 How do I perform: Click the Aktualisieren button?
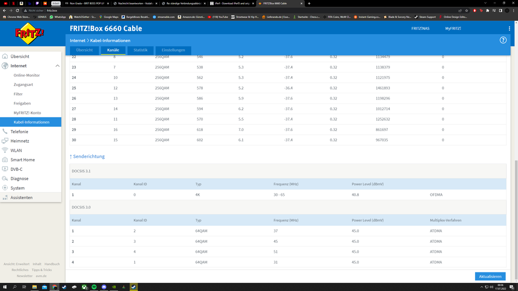[x=490, y=277]
